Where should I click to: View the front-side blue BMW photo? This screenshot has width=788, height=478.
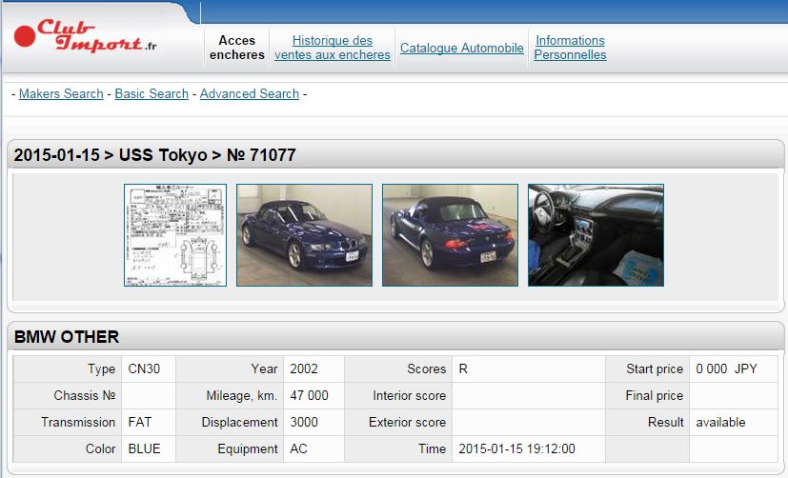304,235
